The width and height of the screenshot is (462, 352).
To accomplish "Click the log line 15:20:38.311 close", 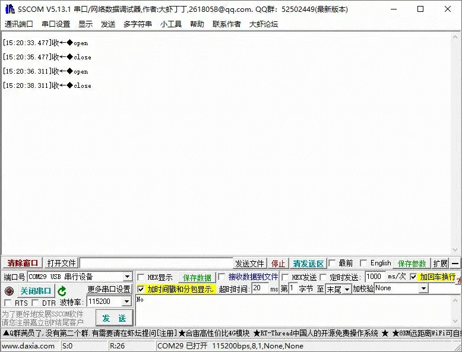I will 47,85.
